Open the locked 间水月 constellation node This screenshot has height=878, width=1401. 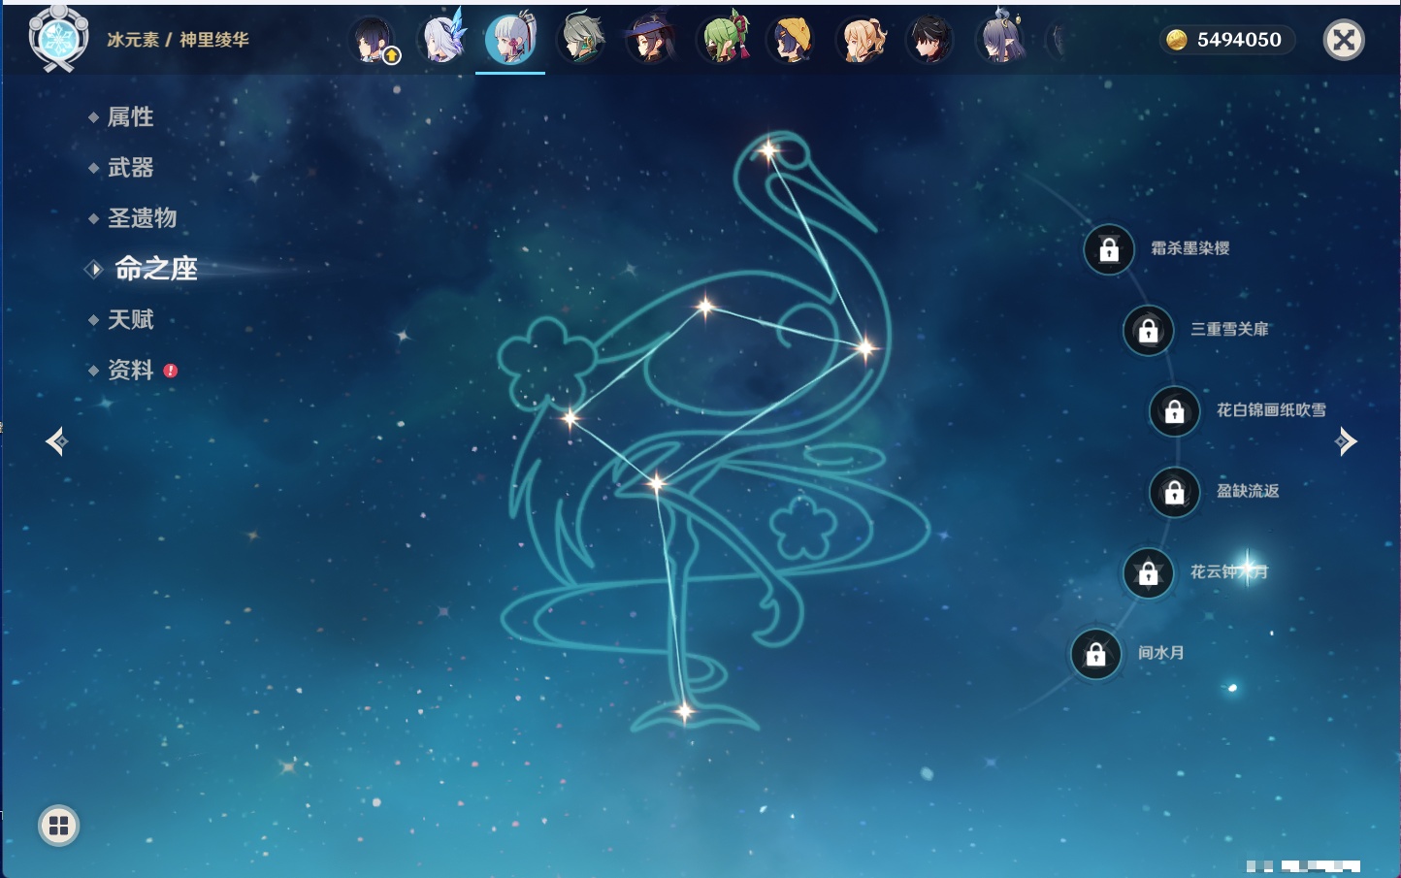(x=1095, y=654)
